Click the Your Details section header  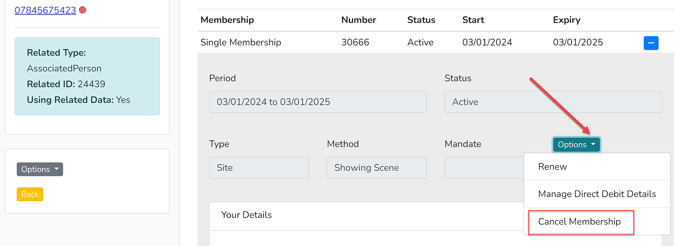246,215
